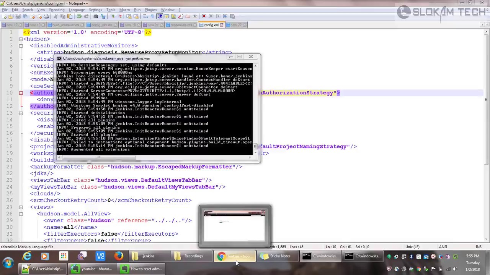Screen dimensions: 490x275
Task: Collapse the <views> fold on line 27
Action: [21, 207]
